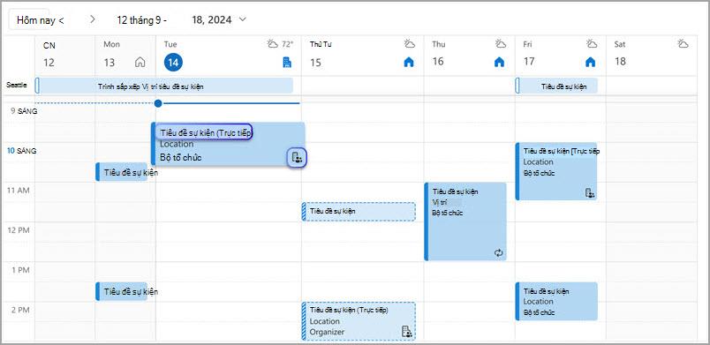The width and height of the screenshot is (710, 345).
Task: Click blue home icon on Wednesday 15
Action: (x=409, y=63)
